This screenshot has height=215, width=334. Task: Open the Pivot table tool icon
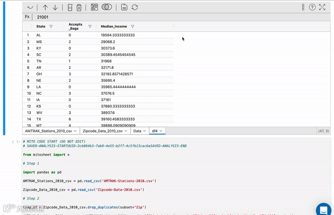click(94, 7)
